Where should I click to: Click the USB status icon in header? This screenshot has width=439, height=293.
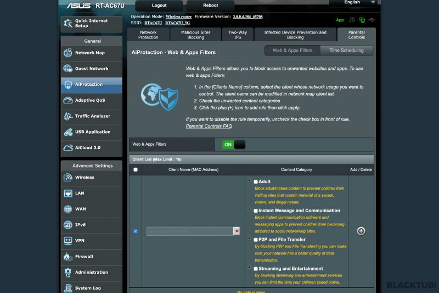point(372,20)
